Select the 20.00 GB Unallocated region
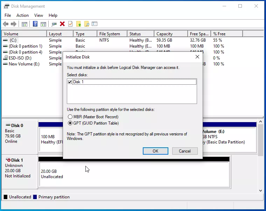This screenshot has width=266, height=211. [x=134, y=174]
